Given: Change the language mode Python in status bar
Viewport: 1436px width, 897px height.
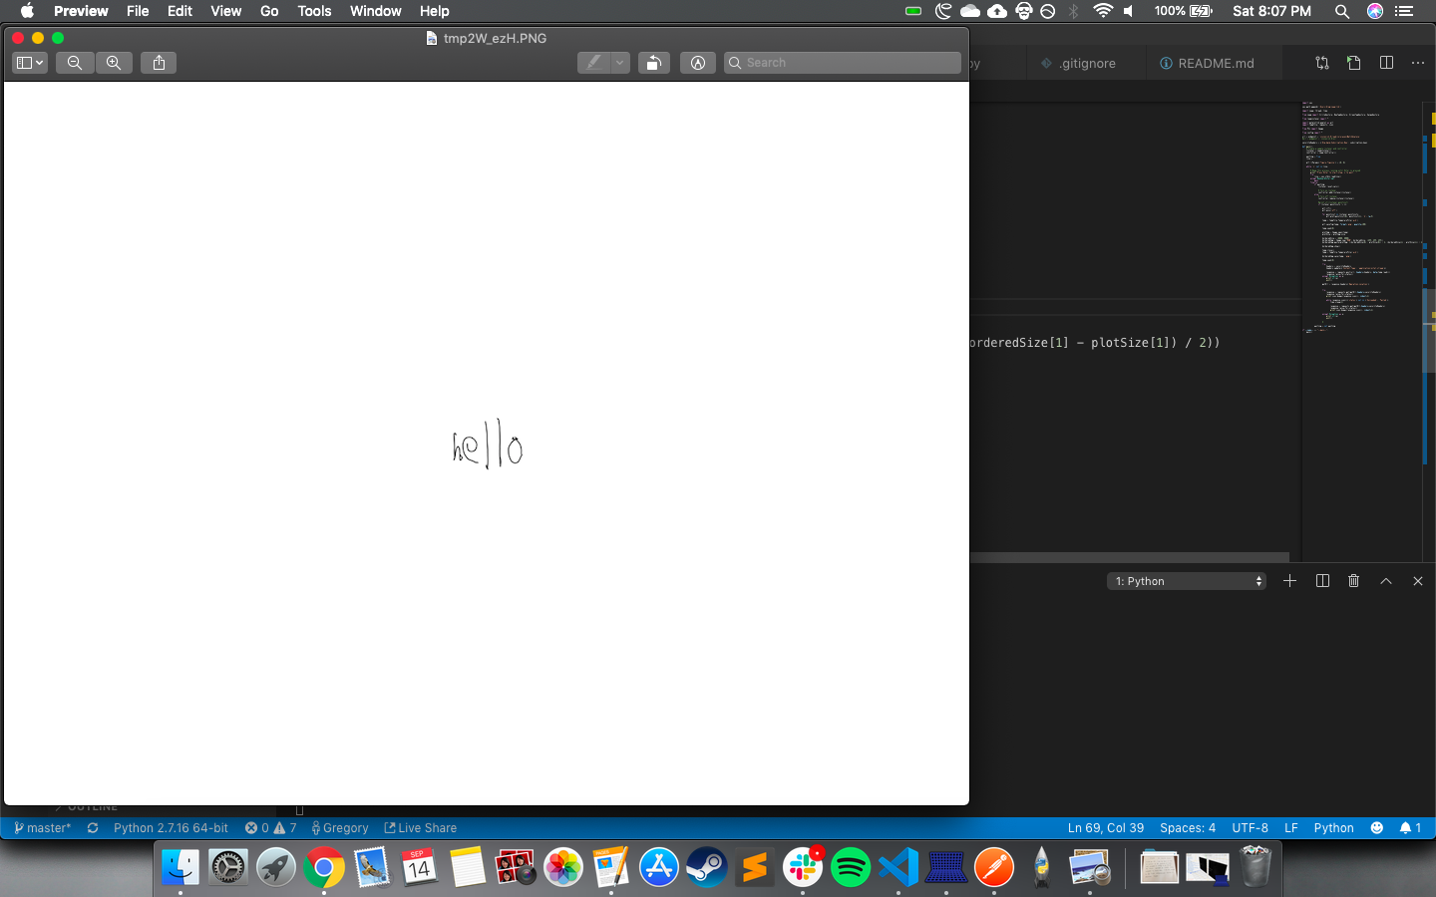Looking at the screenshot, I should click(x=1333, y=828).
